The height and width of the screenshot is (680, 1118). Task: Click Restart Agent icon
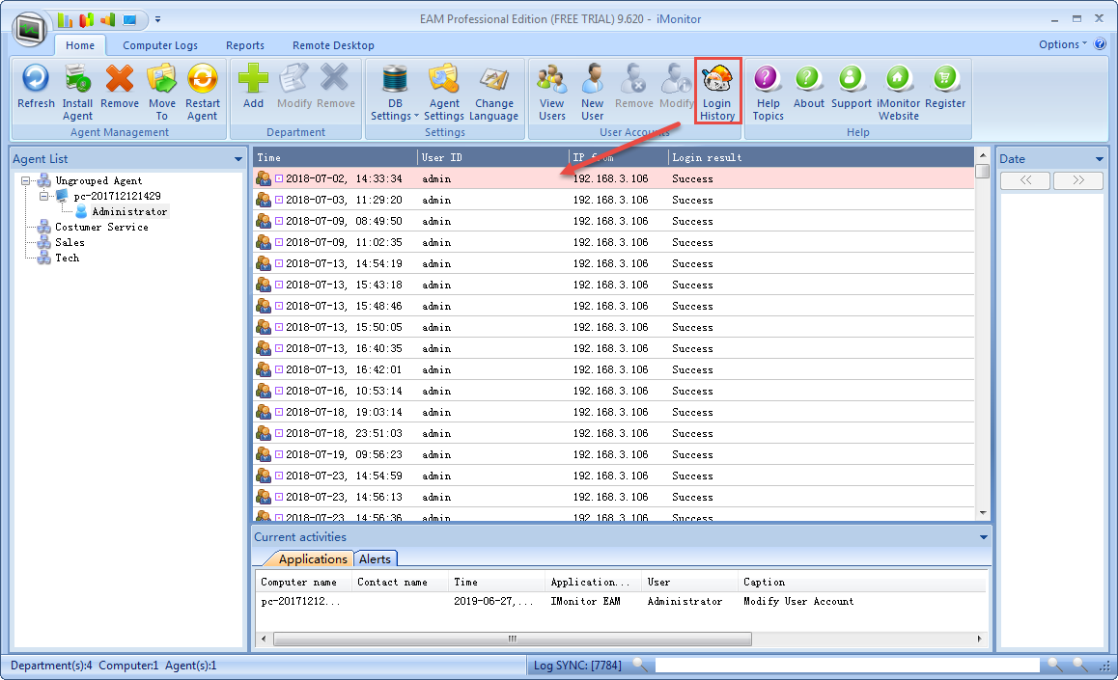click(203, 93)
